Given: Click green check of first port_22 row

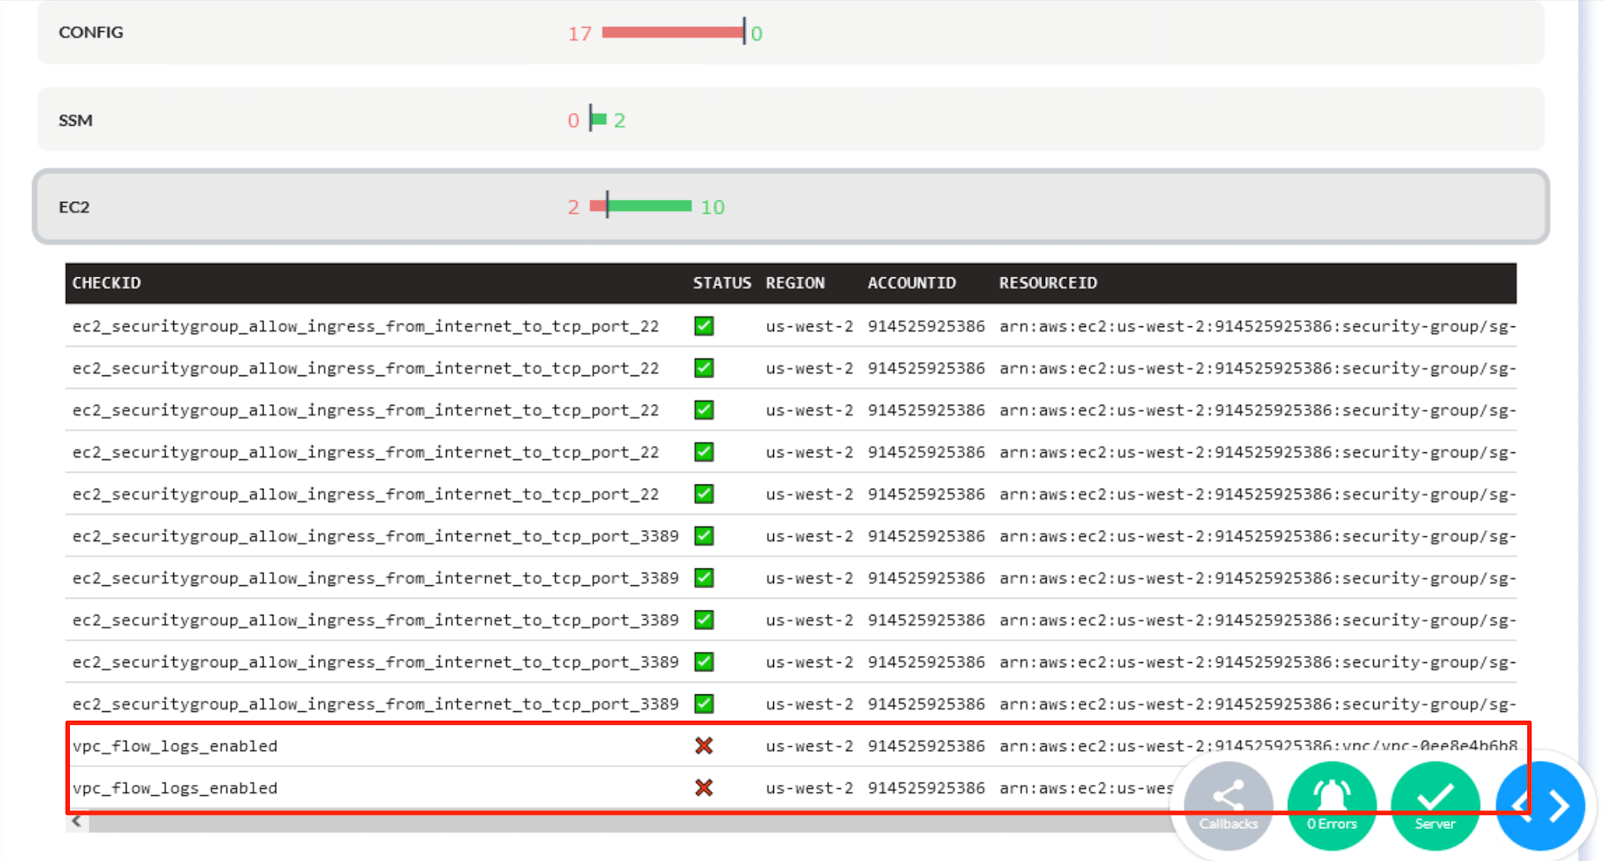Looking at the screenshot, I should 704,326.
